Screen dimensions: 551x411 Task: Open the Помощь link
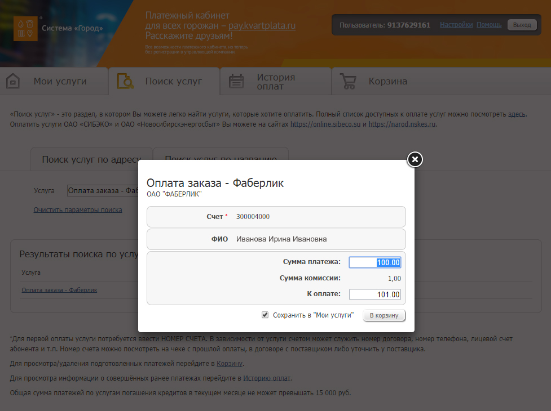pyautogui.click(x=489, y=25)
